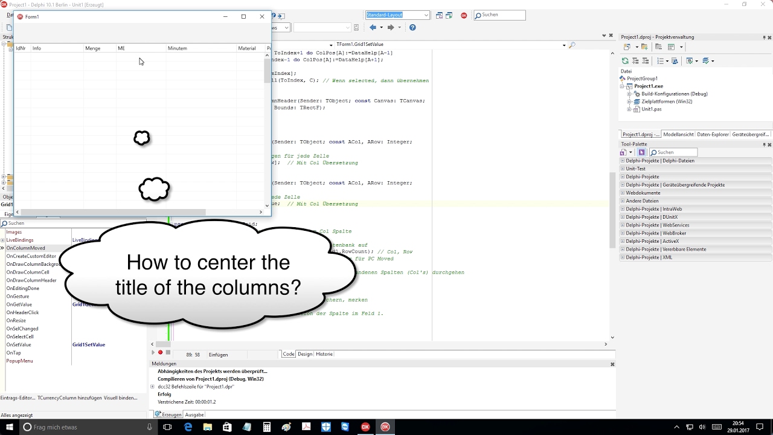773x435 pixels.
Task: Click the expand all icon in Projektverwaltung
Action: pyautogui.click(x=635, y=61)
